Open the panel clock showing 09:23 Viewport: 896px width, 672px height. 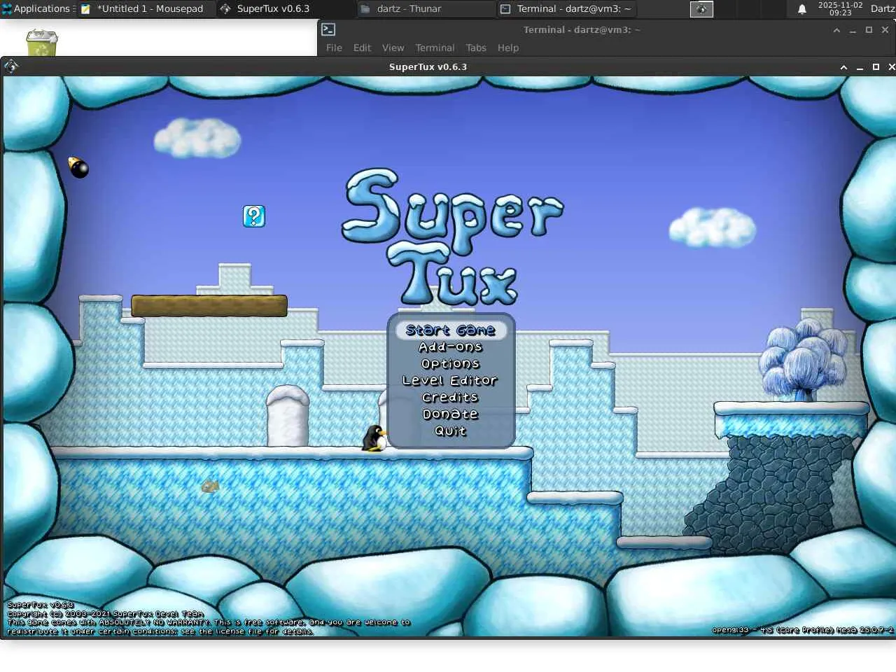point(840,9)
